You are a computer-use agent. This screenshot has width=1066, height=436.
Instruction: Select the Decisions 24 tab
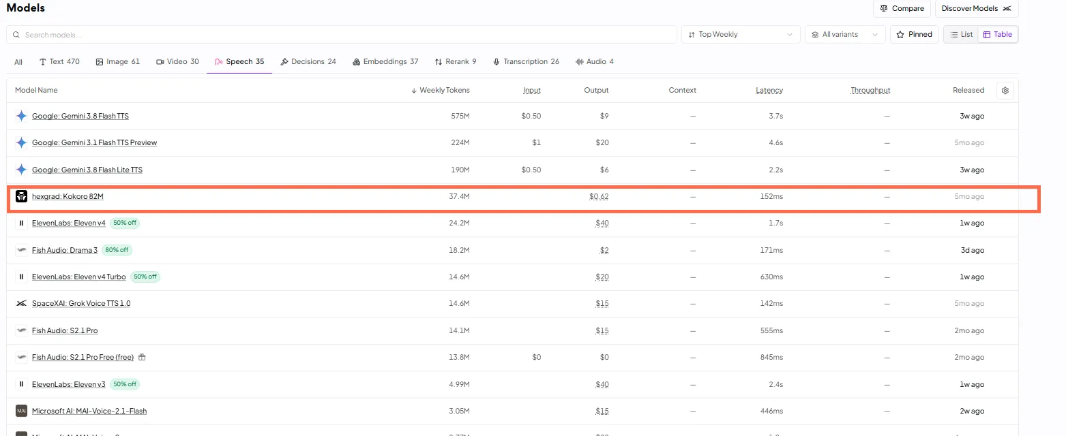(308, 61)
